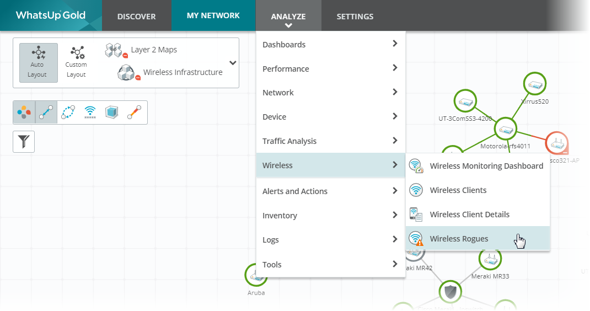The height and width of the screenshot is (311, 590).
Task: Toggle the virtual cube overlay icon
Action: [112, 112]
